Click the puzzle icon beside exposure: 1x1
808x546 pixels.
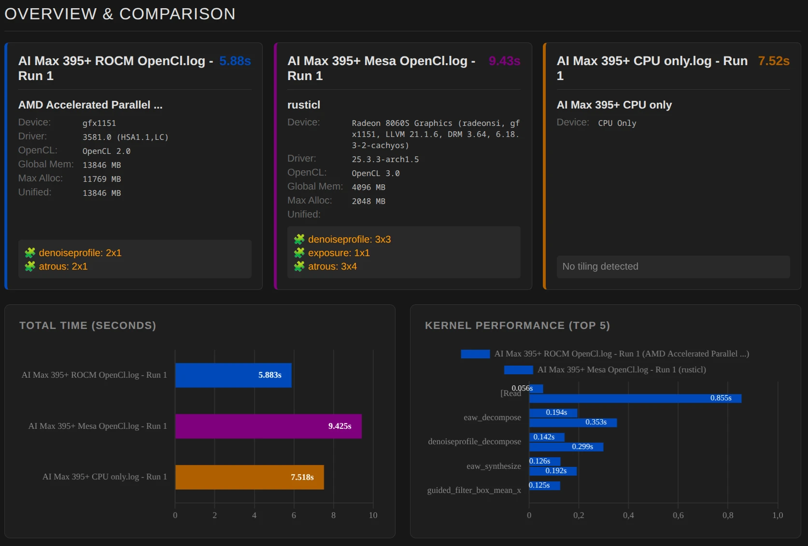pyautogui.click(x=299, y=253)
